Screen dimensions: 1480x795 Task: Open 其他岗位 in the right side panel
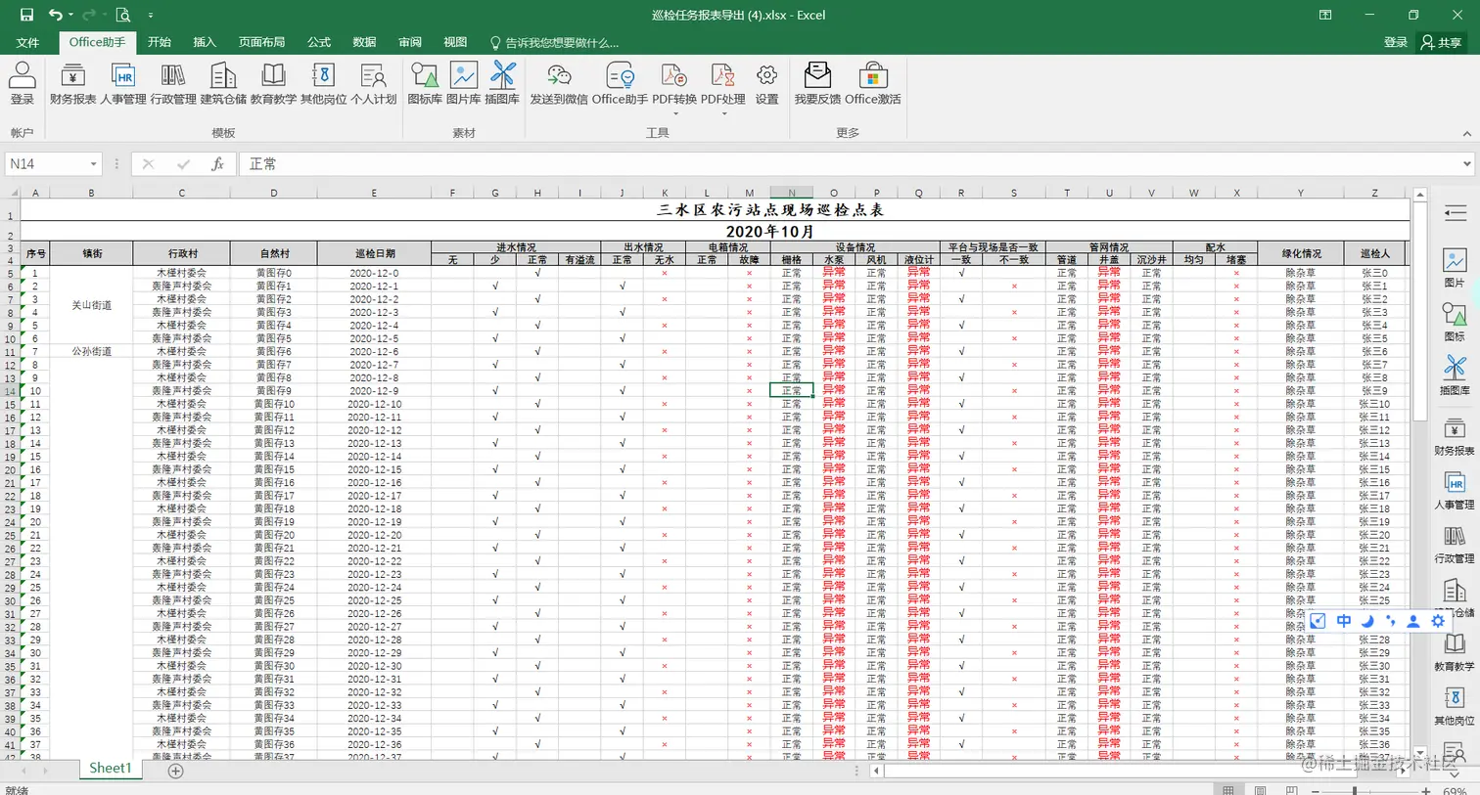1455,705
